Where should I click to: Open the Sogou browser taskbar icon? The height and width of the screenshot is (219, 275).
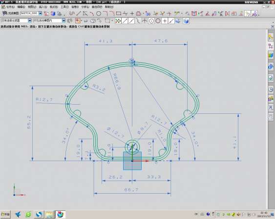39,214
